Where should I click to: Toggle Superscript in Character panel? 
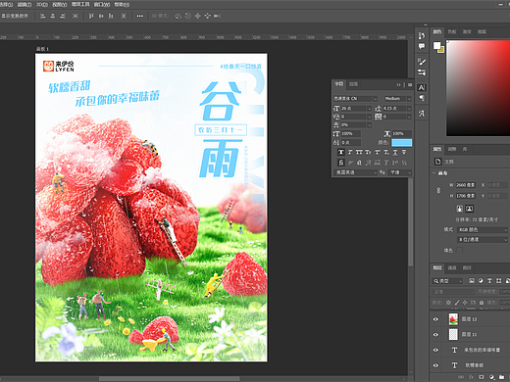click(x=378, y=152)
